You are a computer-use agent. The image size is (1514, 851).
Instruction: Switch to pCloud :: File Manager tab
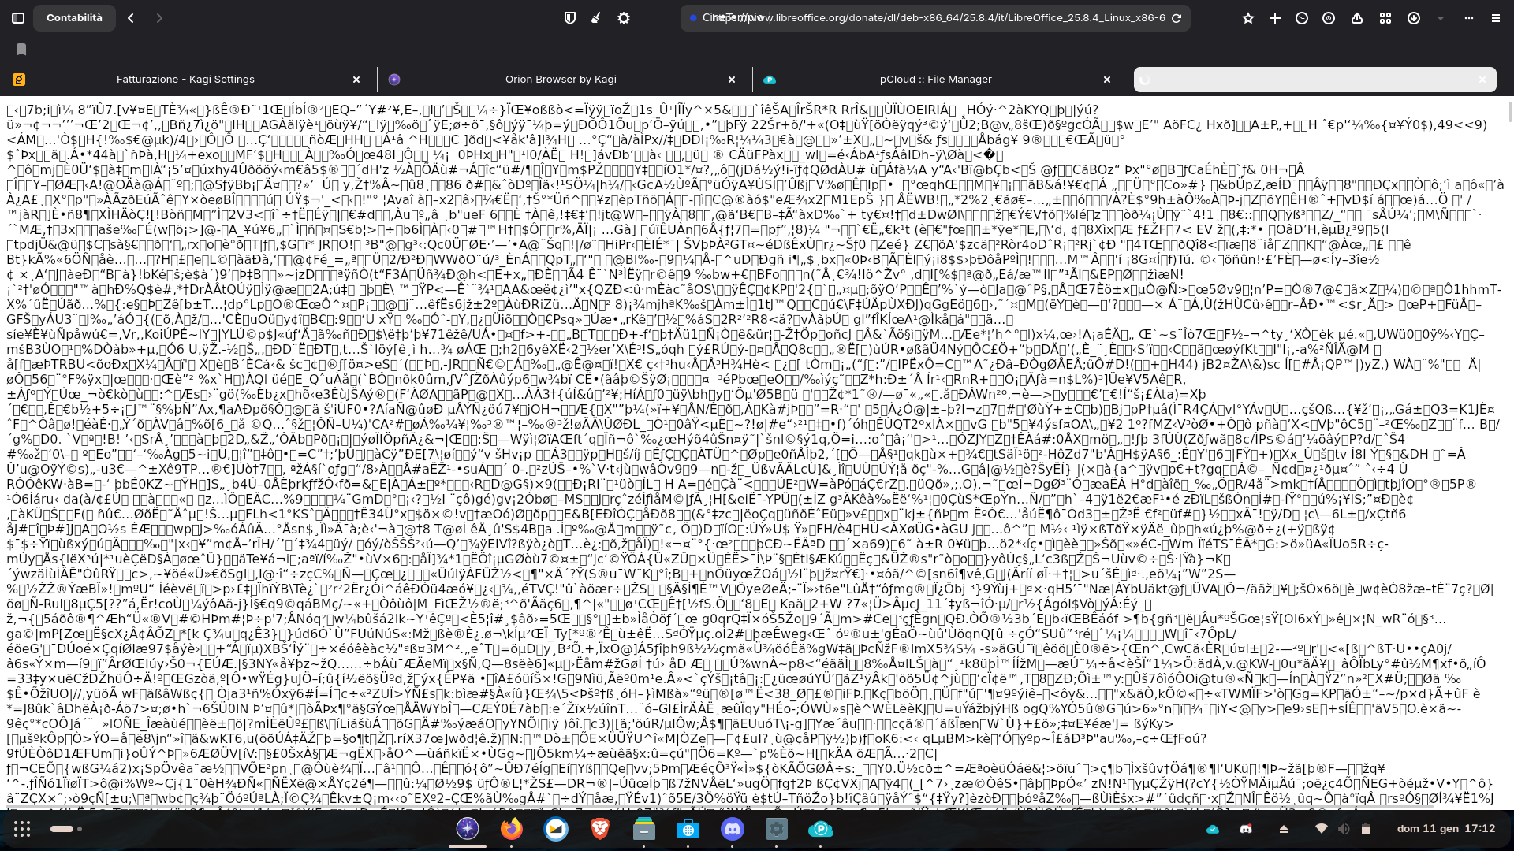coord(936,80)
